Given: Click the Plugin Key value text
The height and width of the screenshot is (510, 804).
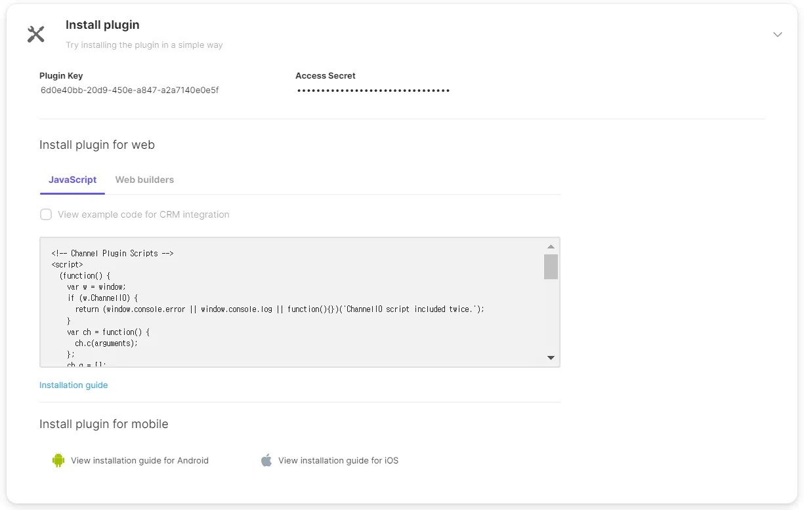Looking at the screenshot, I should (x=129, y=90).
